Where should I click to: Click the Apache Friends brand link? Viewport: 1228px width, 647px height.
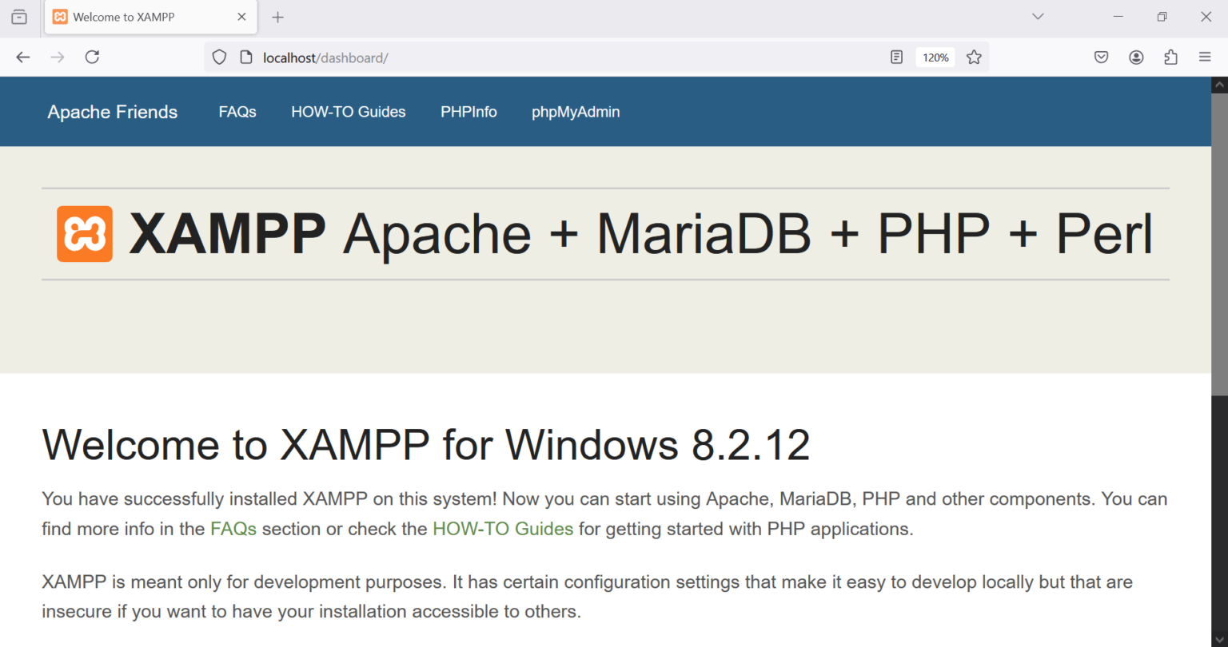tap(113, 112)
